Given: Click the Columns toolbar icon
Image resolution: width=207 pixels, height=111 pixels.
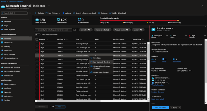Looking at the screenshot, I should point(99,13).
